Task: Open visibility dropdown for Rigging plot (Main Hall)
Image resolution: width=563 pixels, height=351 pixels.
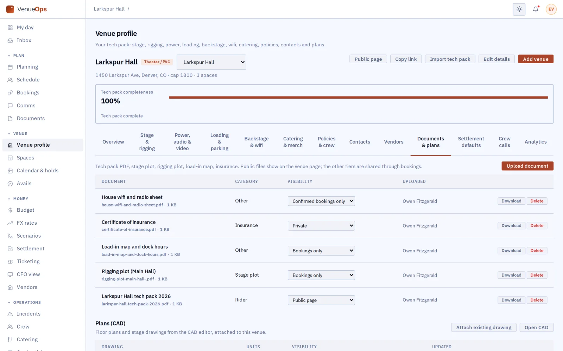Action: tap(321, 275)
